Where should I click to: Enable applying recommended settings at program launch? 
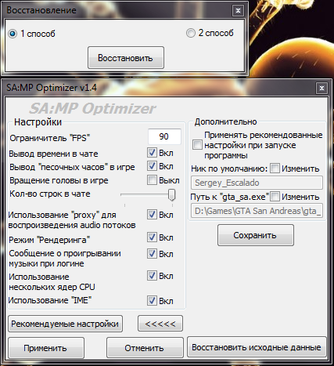[x=197, y=145]
